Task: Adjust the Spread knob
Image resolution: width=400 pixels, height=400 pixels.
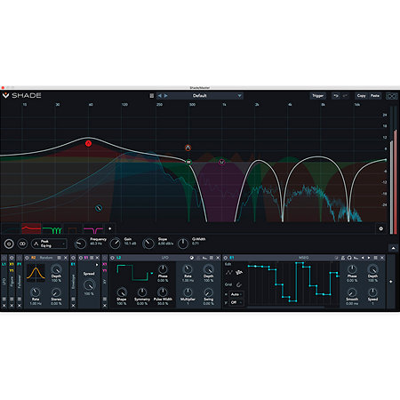Action: click(89, 285)
